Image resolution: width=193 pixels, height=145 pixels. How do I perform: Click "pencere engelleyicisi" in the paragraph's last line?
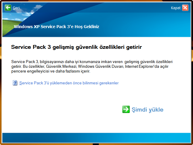pos(29,71)
